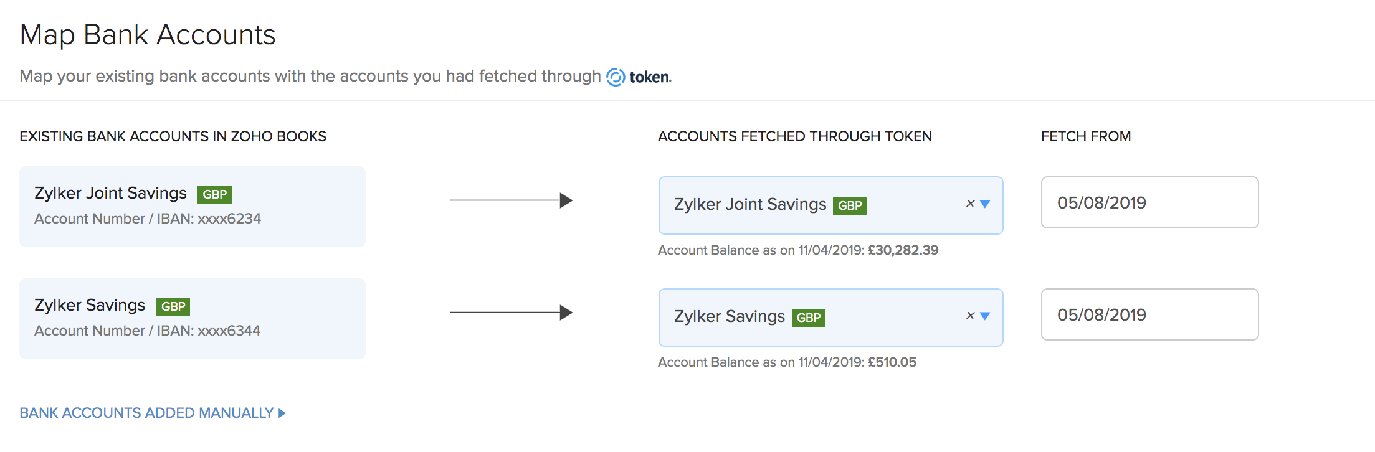Click GBP badge on existing Zylker Savings card

[173, 306]
